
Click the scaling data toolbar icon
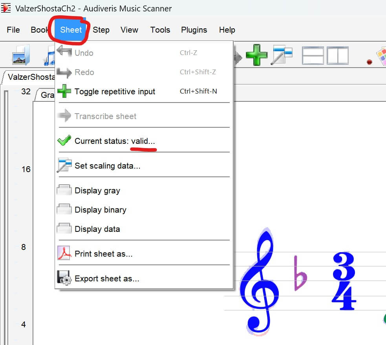point(283,55)
